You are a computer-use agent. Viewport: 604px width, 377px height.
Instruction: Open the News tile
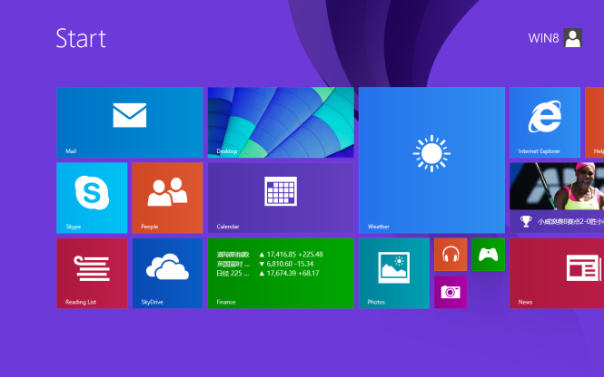557,273
